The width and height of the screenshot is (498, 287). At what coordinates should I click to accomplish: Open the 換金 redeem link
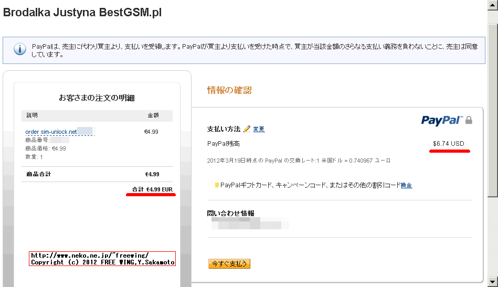pyautogui.click(x=407, y=185)
